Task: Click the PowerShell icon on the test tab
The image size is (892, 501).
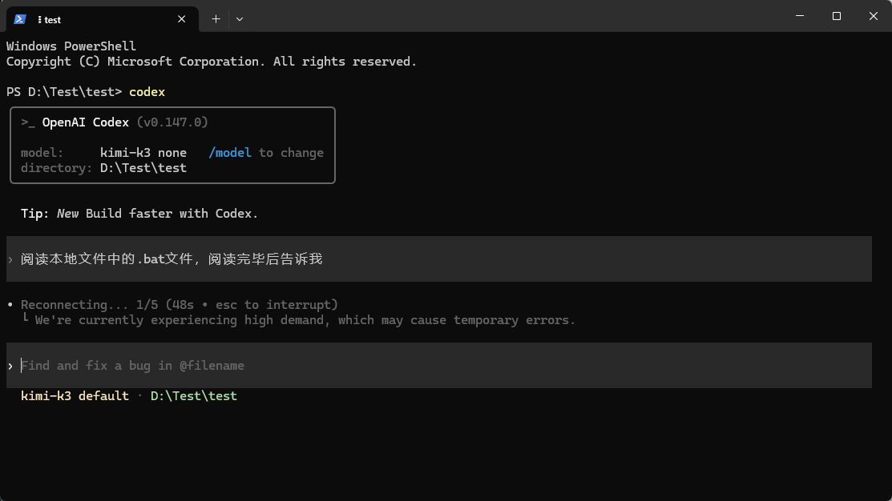Action: (20, 19)
